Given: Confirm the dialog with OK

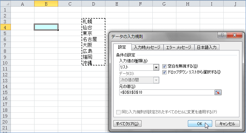Looking at the screenshot, I should pyautogui.click(x=200, y=123).
